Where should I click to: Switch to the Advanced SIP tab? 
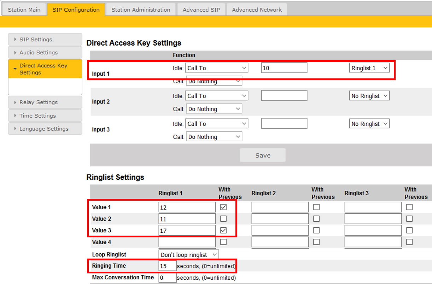[201, 10]
